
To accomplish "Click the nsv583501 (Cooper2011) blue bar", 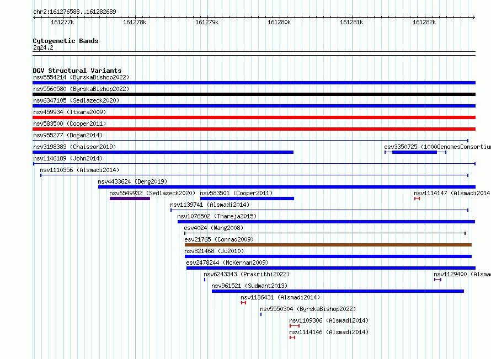I will pos(247,199).
